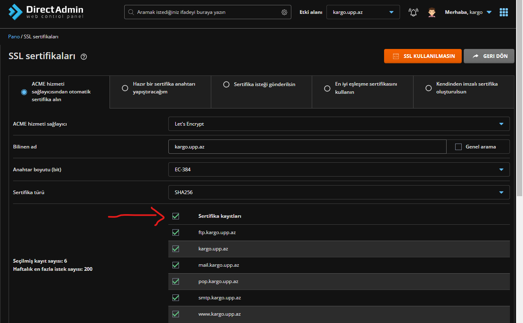Toggle the Genel arama checkbox
The width and height of the screenshot is (523, 323).
458,147
